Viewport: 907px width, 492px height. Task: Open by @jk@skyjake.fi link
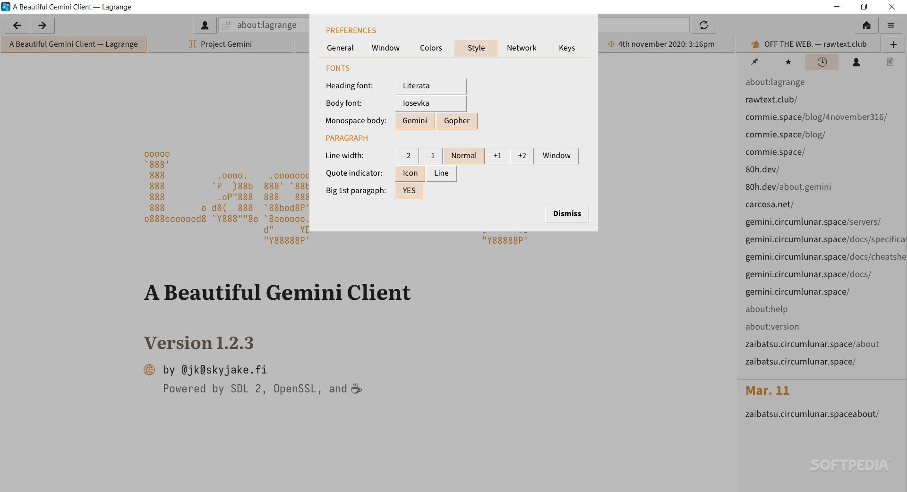click(215, 370)
